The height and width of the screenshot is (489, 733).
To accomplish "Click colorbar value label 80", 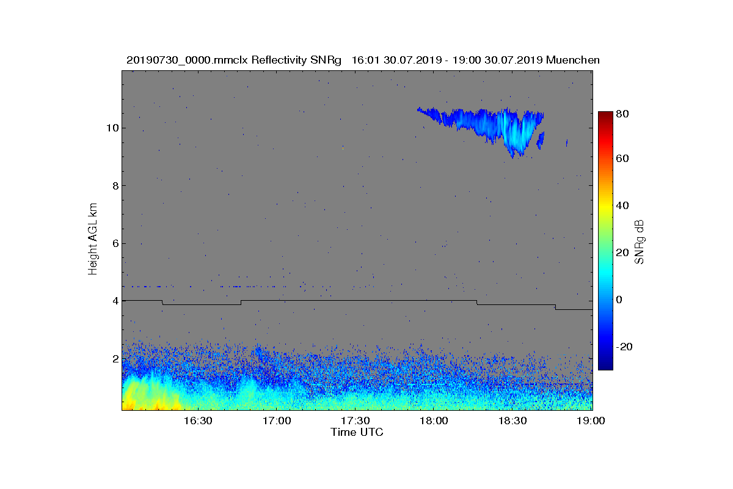I will 624,113.
